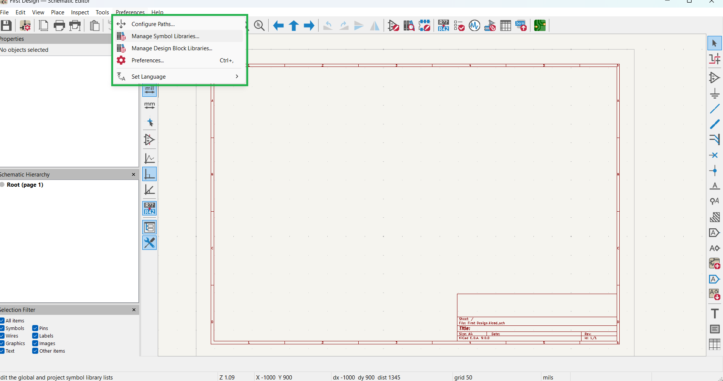The image size is (723, 381).
Task: Toggle the Labels filter checkbox
Action: point(35,336)
